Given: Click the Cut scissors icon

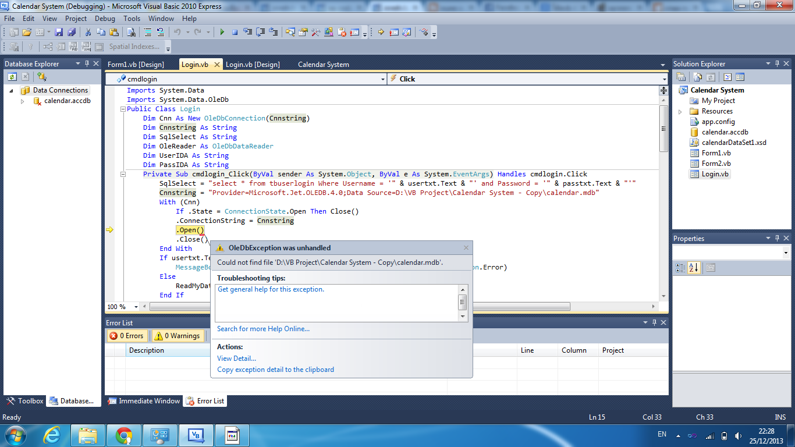Looking at the screenshot, I should (x=88, y=33).
